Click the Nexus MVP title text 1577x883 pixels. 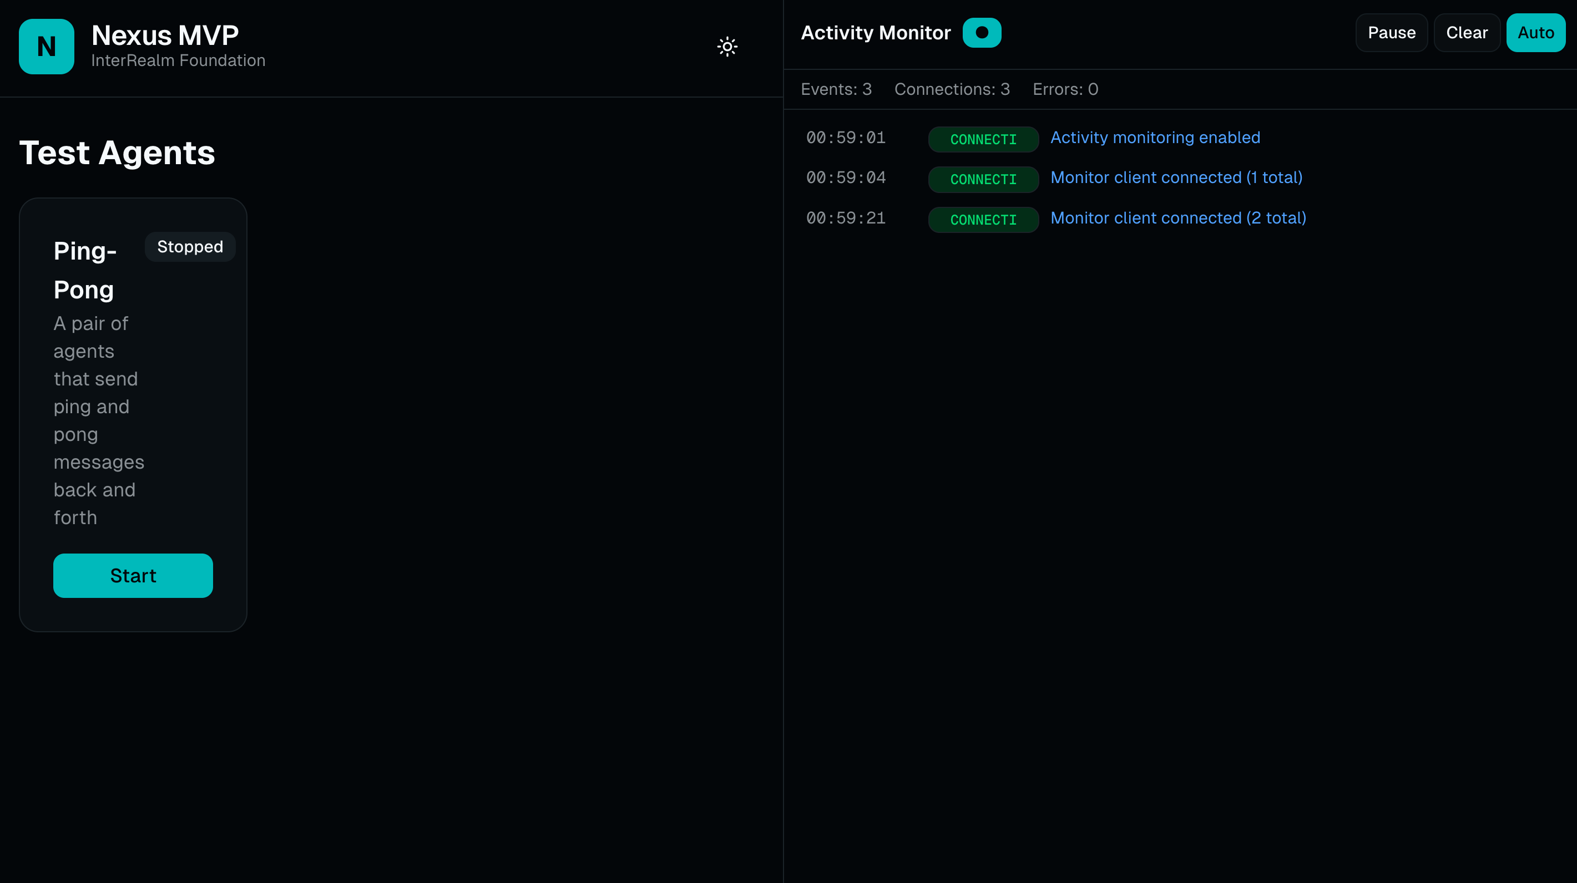pos(165,35)
